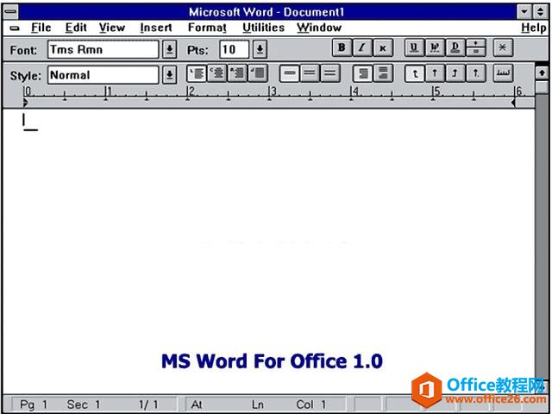Click the vertical scrollbar up arrow

(542, 72)
